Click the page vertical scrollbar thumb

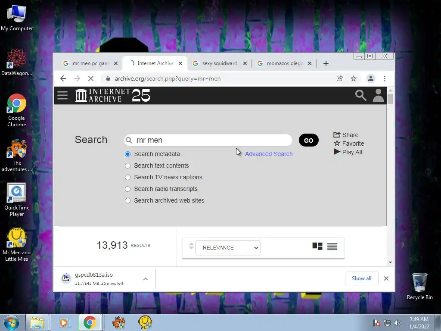(x=390, y=99)
